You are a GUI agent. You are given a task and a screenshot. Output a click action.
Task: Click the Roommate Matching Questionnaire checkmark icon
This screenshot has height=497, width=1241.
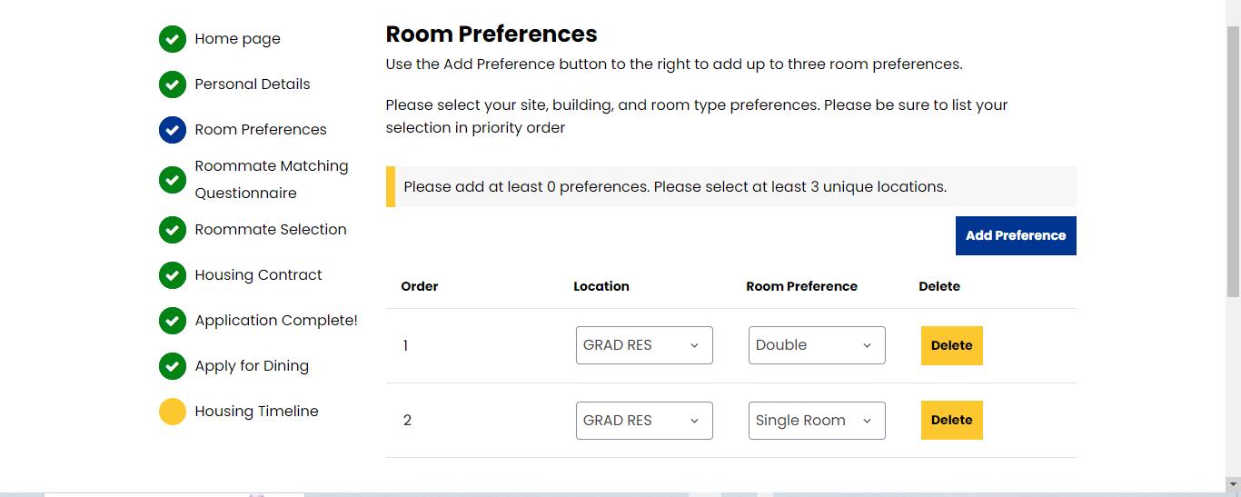point(173,180)
